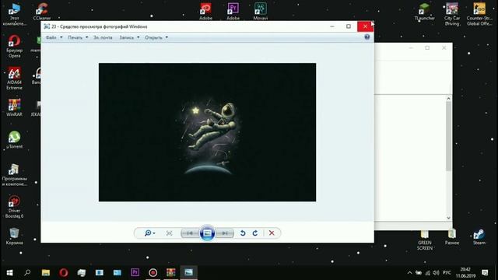This screenshot has width=498, height=280.
Task: Select the red Adobe desktop shortcut
Action: point(205,11)
